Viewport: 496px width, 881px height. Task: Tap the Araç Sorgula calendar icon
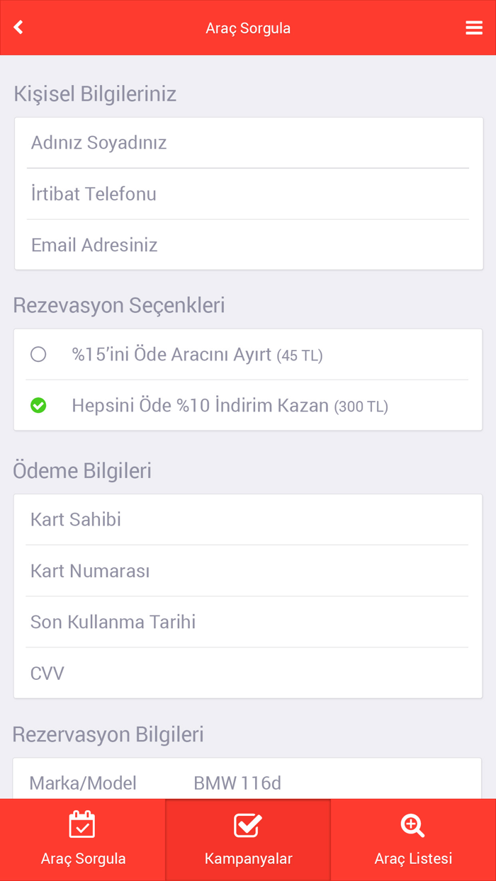[82, 824]
